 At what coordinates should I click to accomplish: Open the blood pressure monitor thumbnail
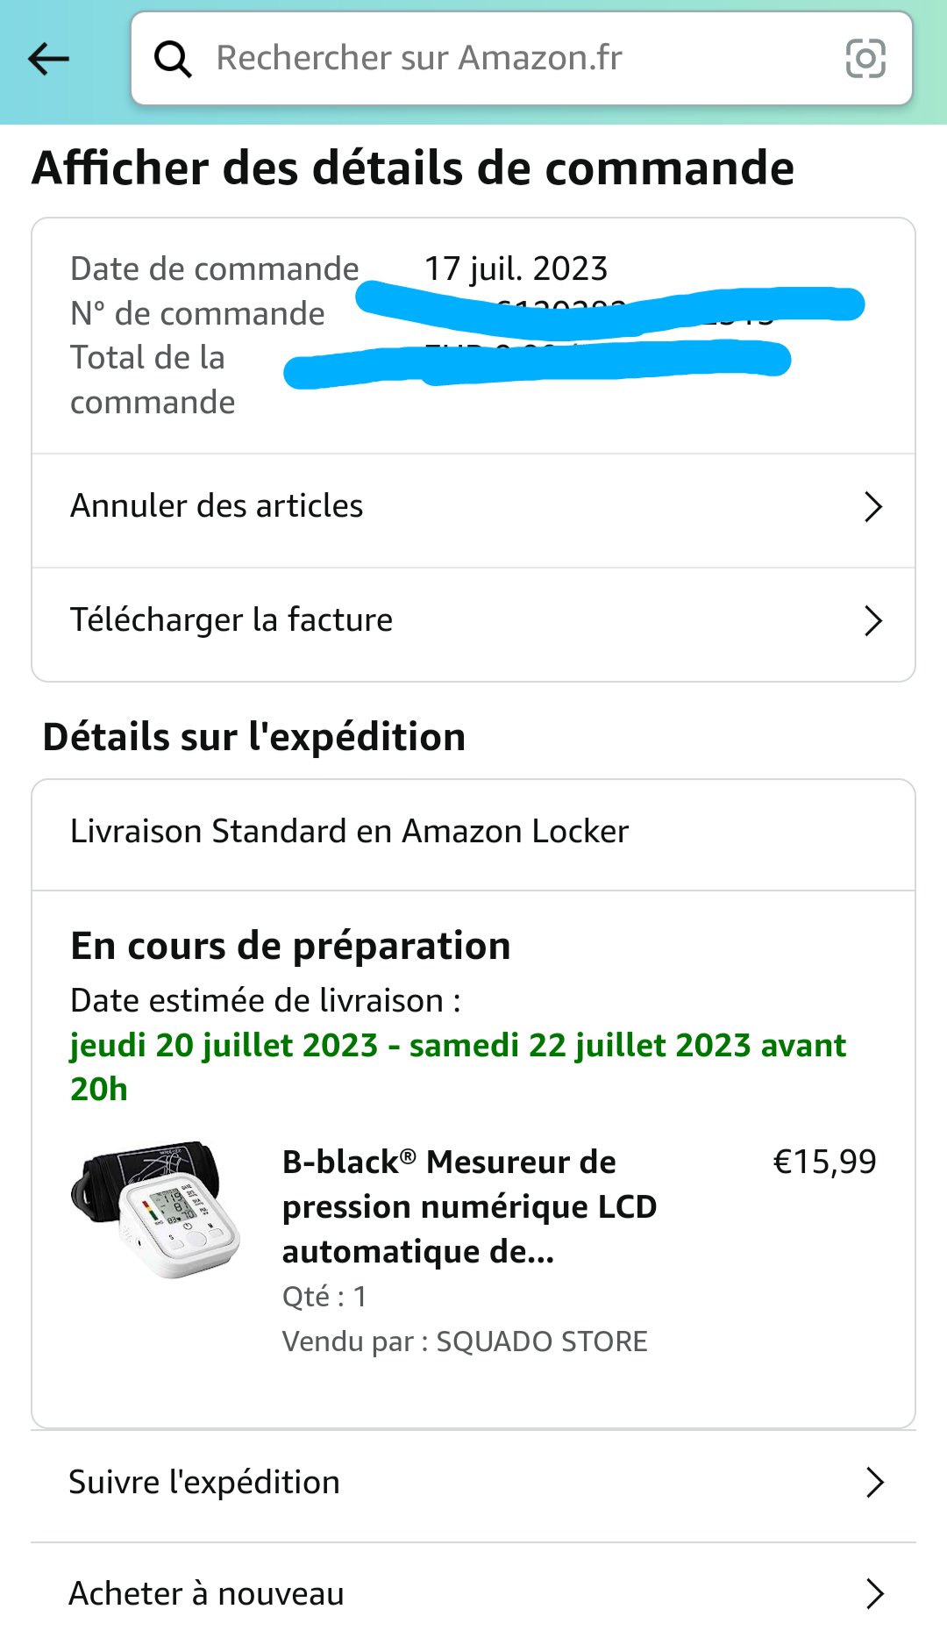[156, 1209]
